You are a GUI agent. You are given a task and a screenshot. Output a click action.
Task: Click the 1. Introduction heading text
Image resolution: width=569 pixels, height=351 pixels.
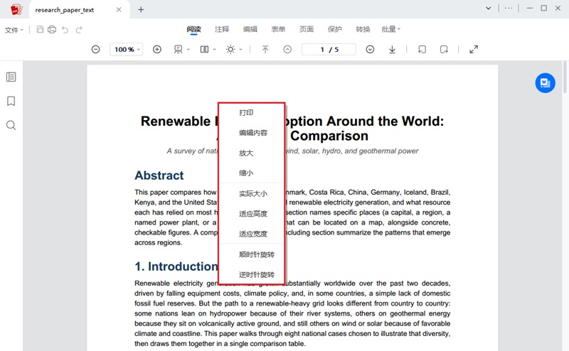click(176, 266)
